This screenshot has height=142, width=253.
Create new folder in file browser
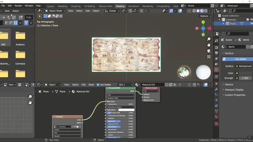pos(21,17)
